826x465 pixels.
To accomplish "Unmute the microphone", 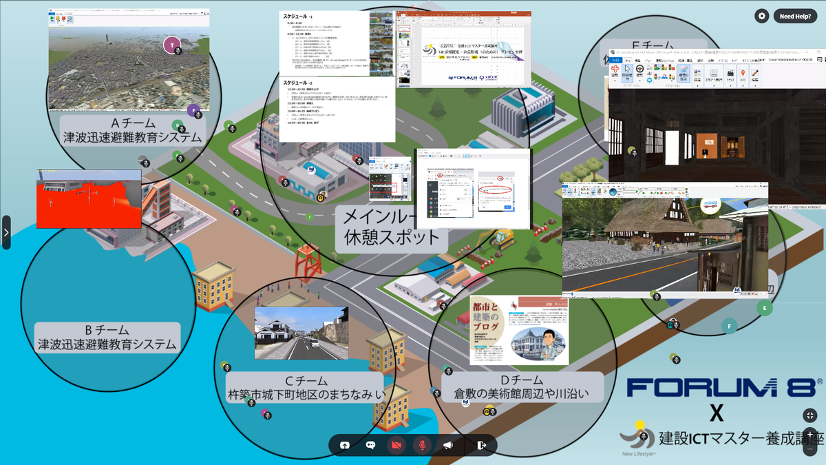I will (422, 445).
